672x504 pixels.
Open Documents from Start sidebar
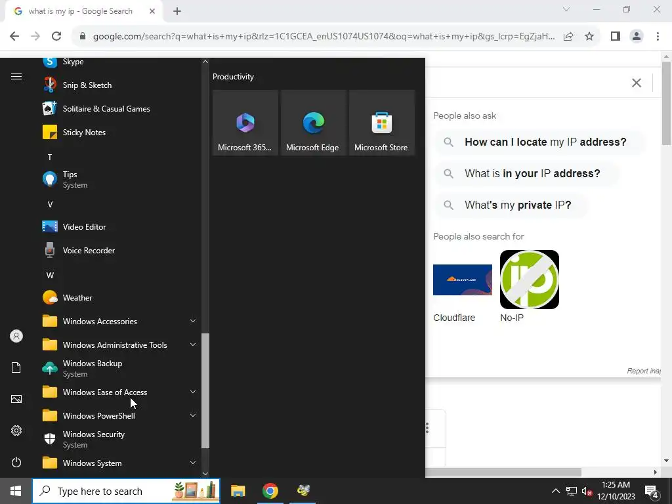(x=16, y=367)
